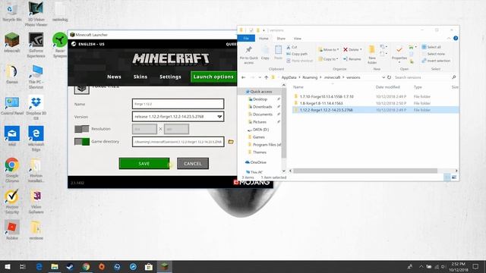Open the Microsoft Edge desktop shortcut
486x273 pixels.
36,138
